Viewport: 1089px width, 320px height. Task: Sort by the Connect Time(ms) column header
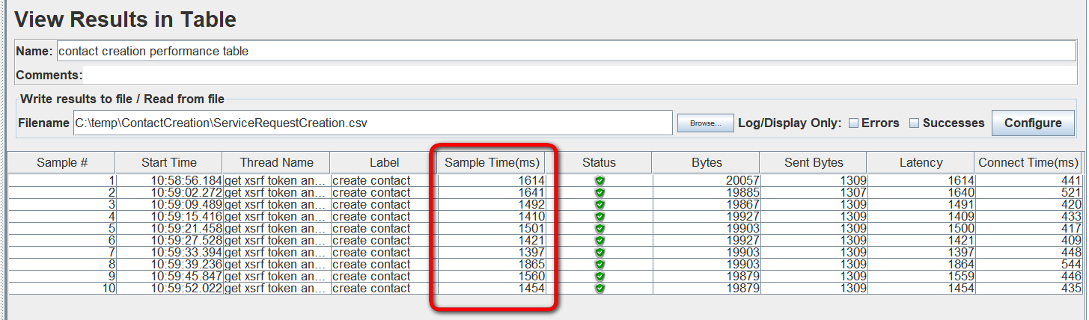click(x=1028, y=162)
